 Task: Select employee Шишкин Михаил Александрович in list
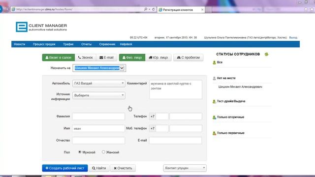point(240,87)
